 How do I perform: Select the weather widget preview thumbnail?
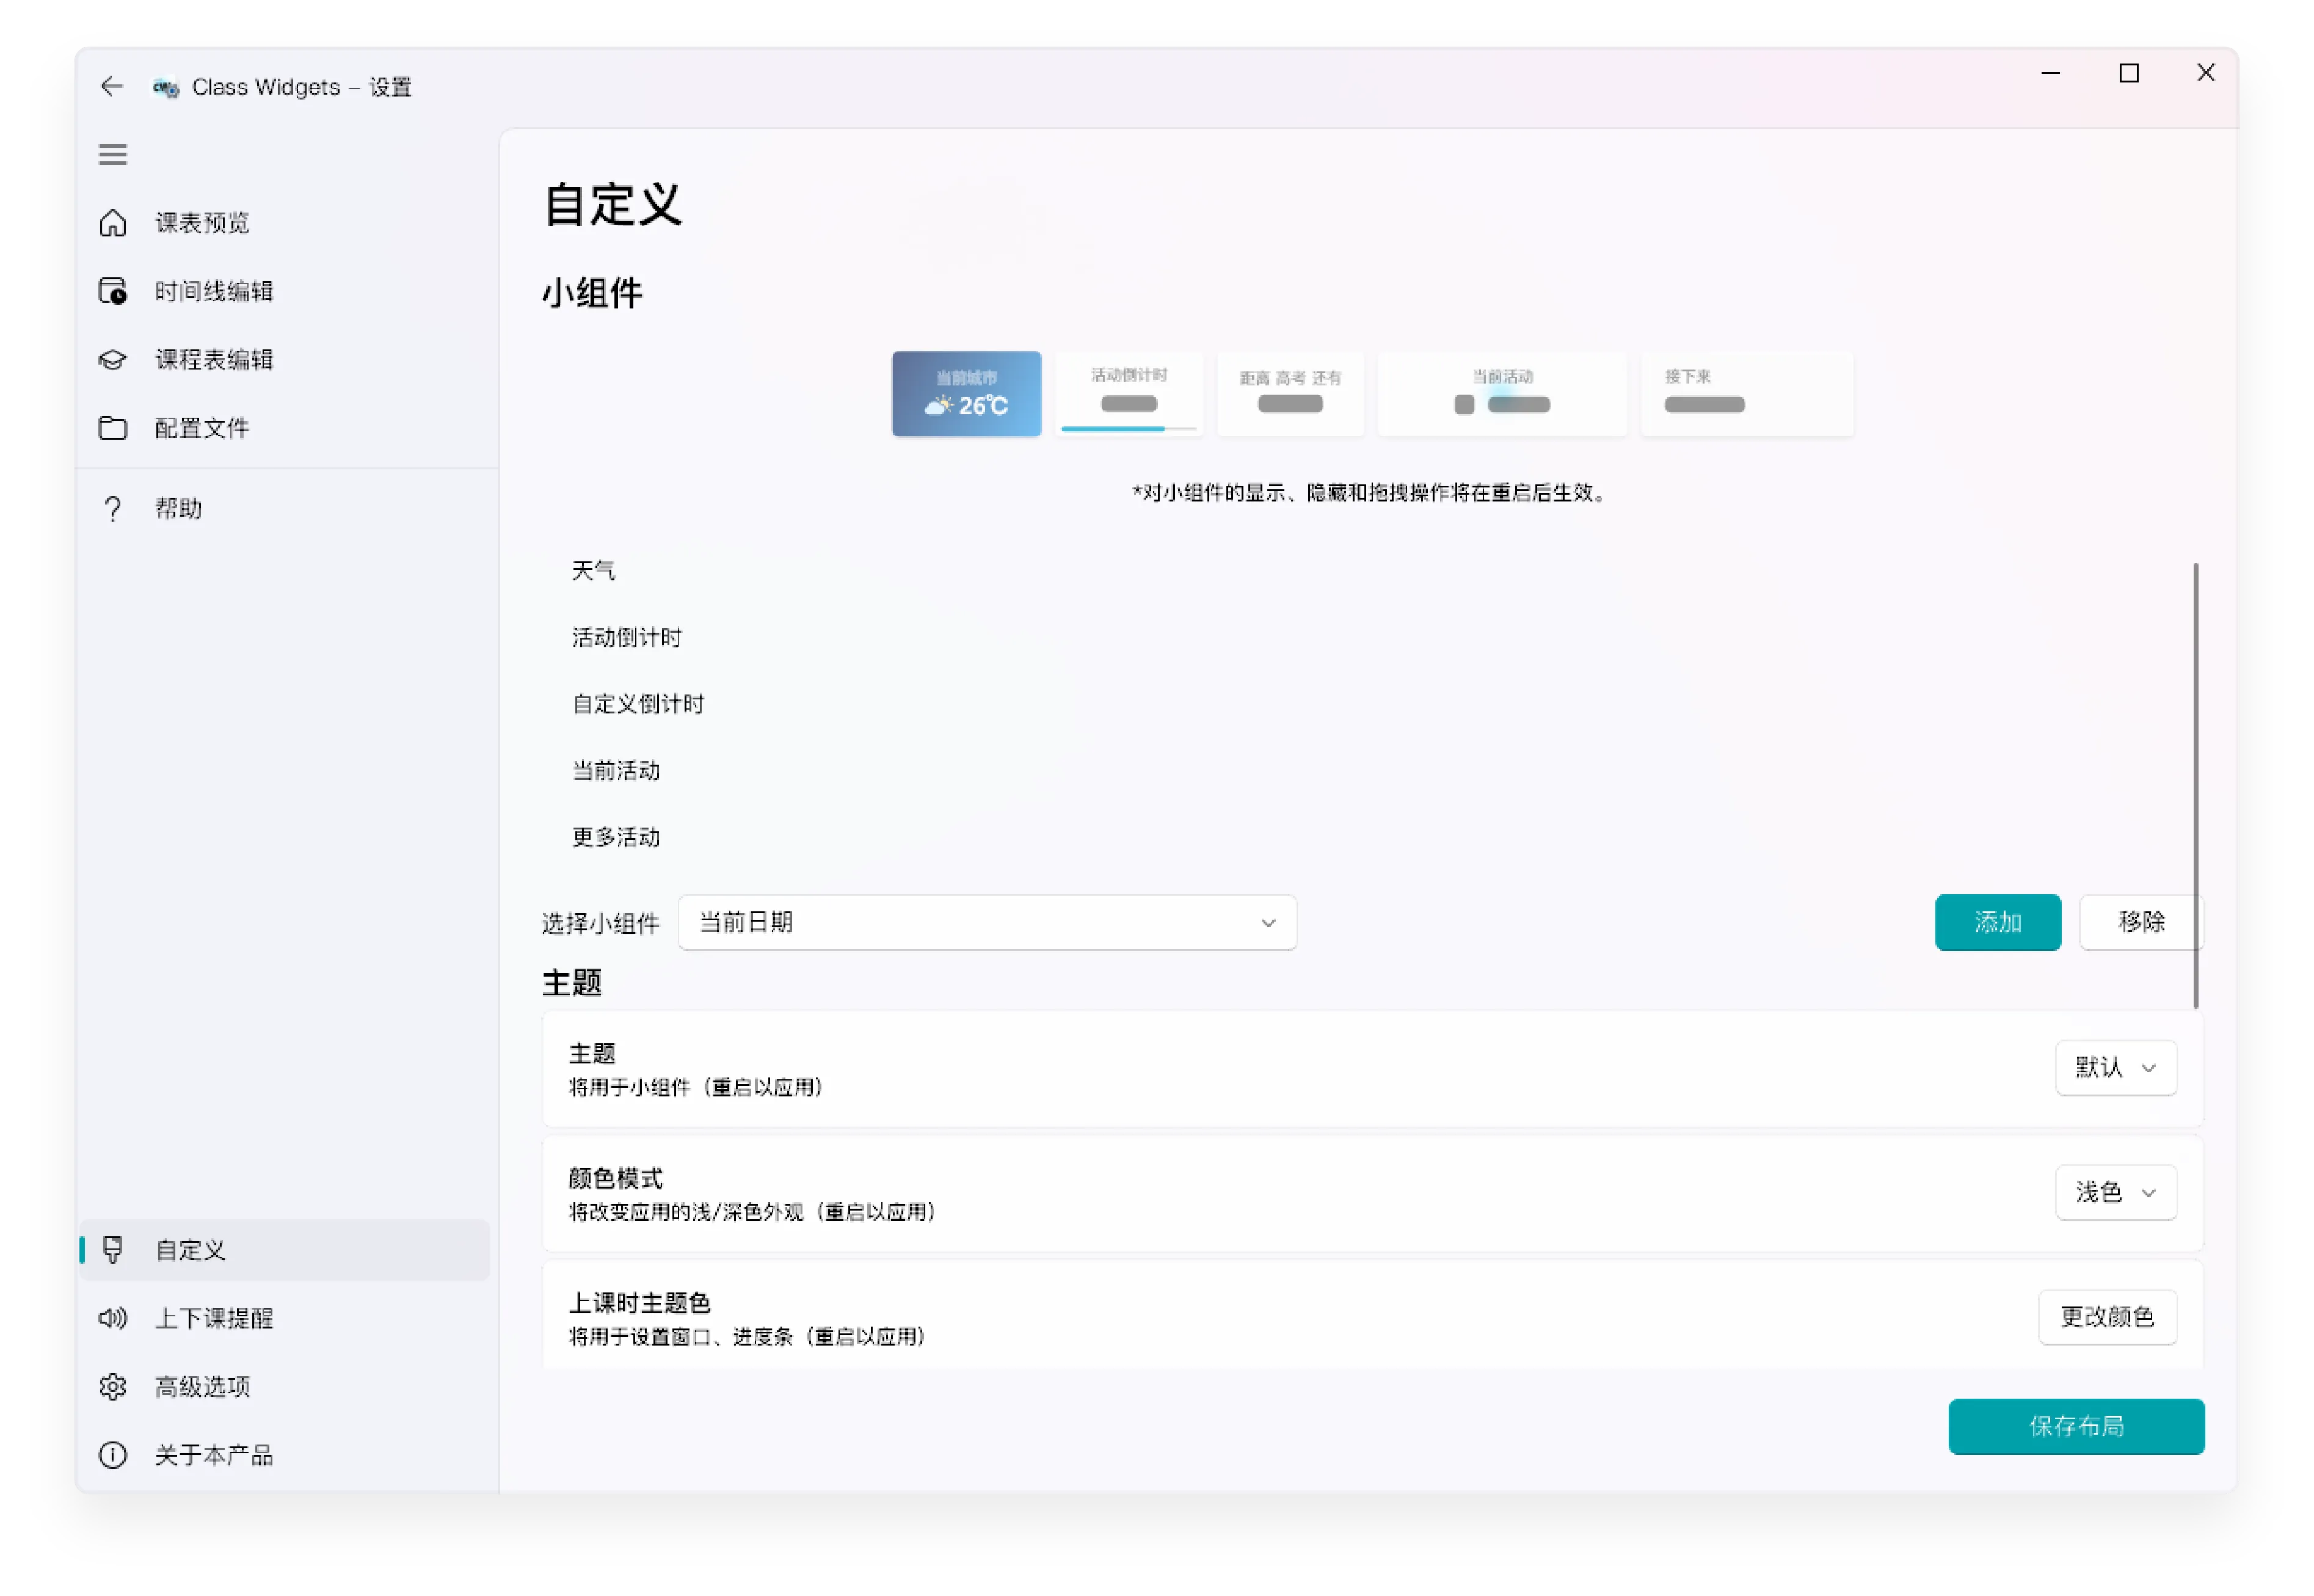[966, 394]
